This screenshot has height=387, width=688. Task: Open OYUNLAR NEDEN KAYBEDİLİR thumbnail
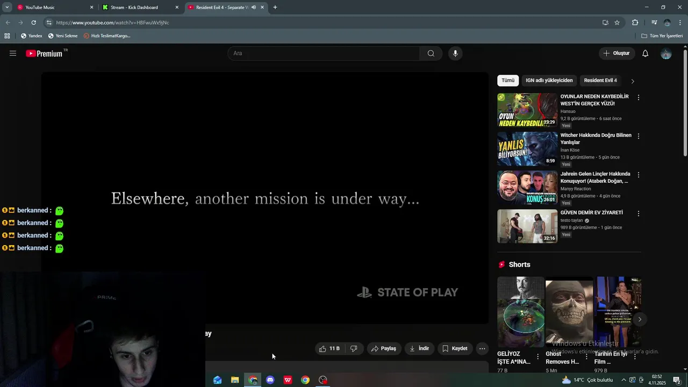click(527, 110)
